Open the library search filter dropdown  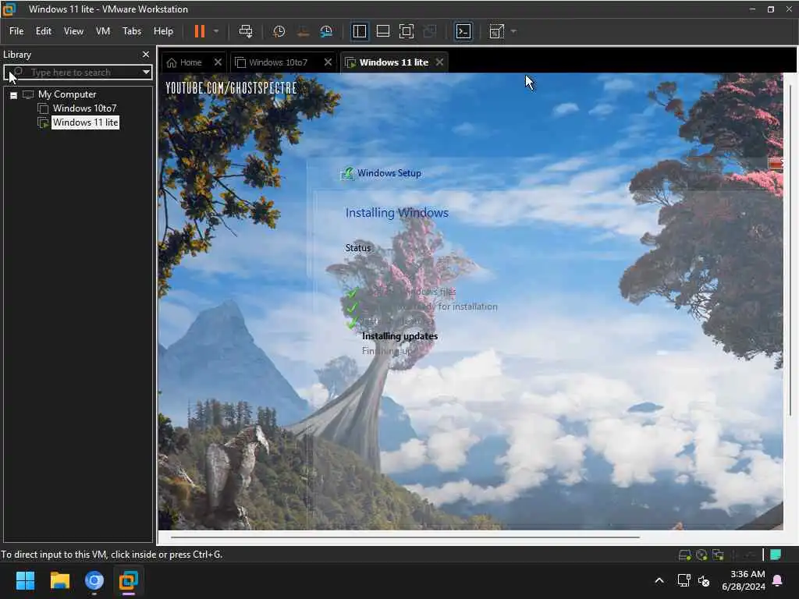click(146, 72)
